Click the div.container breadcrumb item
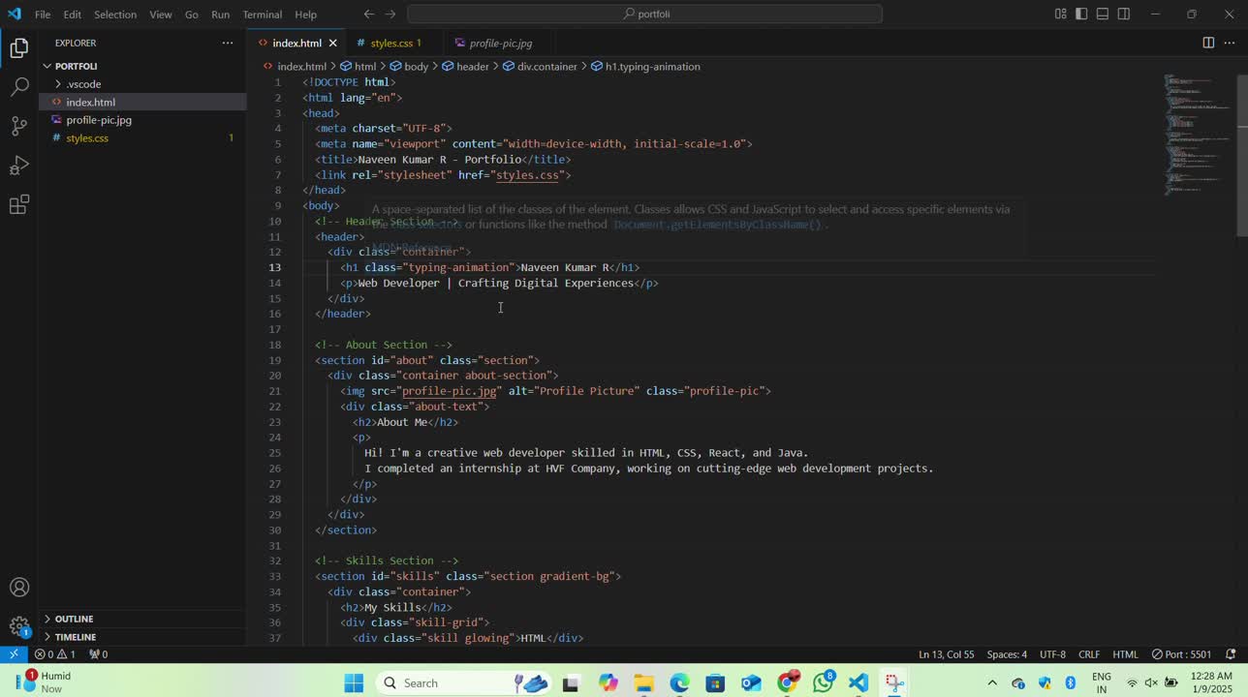This screenshot has width=1248, height=697. point(540,66)
